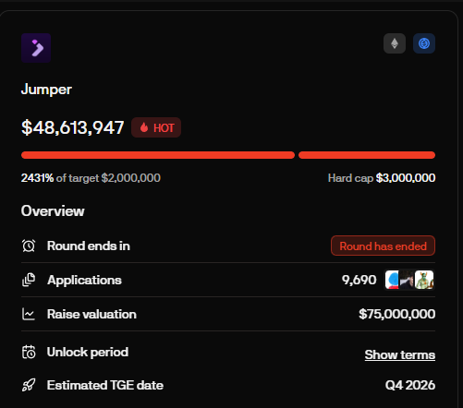This screenshot has width=463, height=408.
Task: Click the calendar clock icon beside Unlock period
Action: (x=29, y=352)
